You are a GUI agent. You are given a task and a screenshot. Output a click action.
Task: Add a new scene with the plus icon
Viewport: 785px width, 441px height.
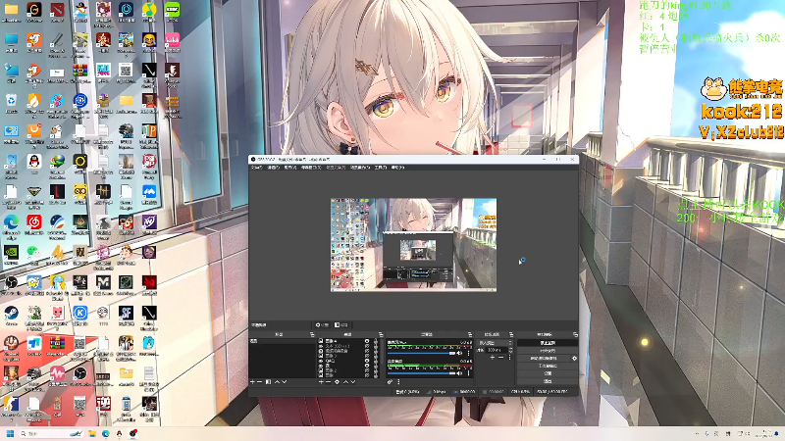click(252, 382)
